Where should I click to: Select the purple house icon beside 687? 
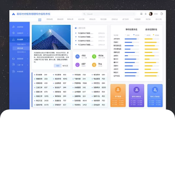coord(77,65)
